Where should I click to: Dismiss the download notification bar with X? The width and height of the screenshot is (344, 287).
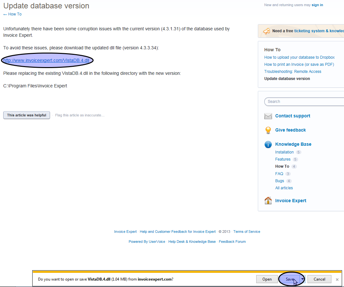coord(337,279)
